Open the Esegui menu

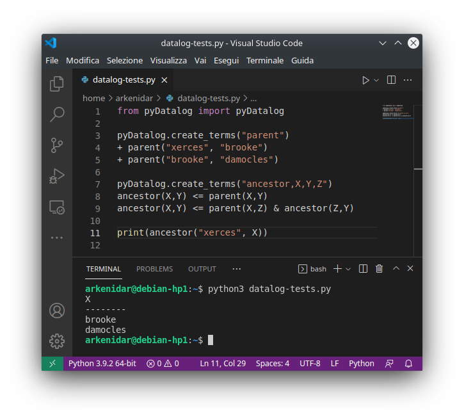tap(227, 60)
